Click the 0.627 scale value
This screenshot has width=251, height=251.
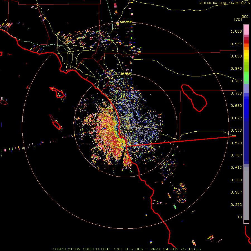[x=236, y=118]
